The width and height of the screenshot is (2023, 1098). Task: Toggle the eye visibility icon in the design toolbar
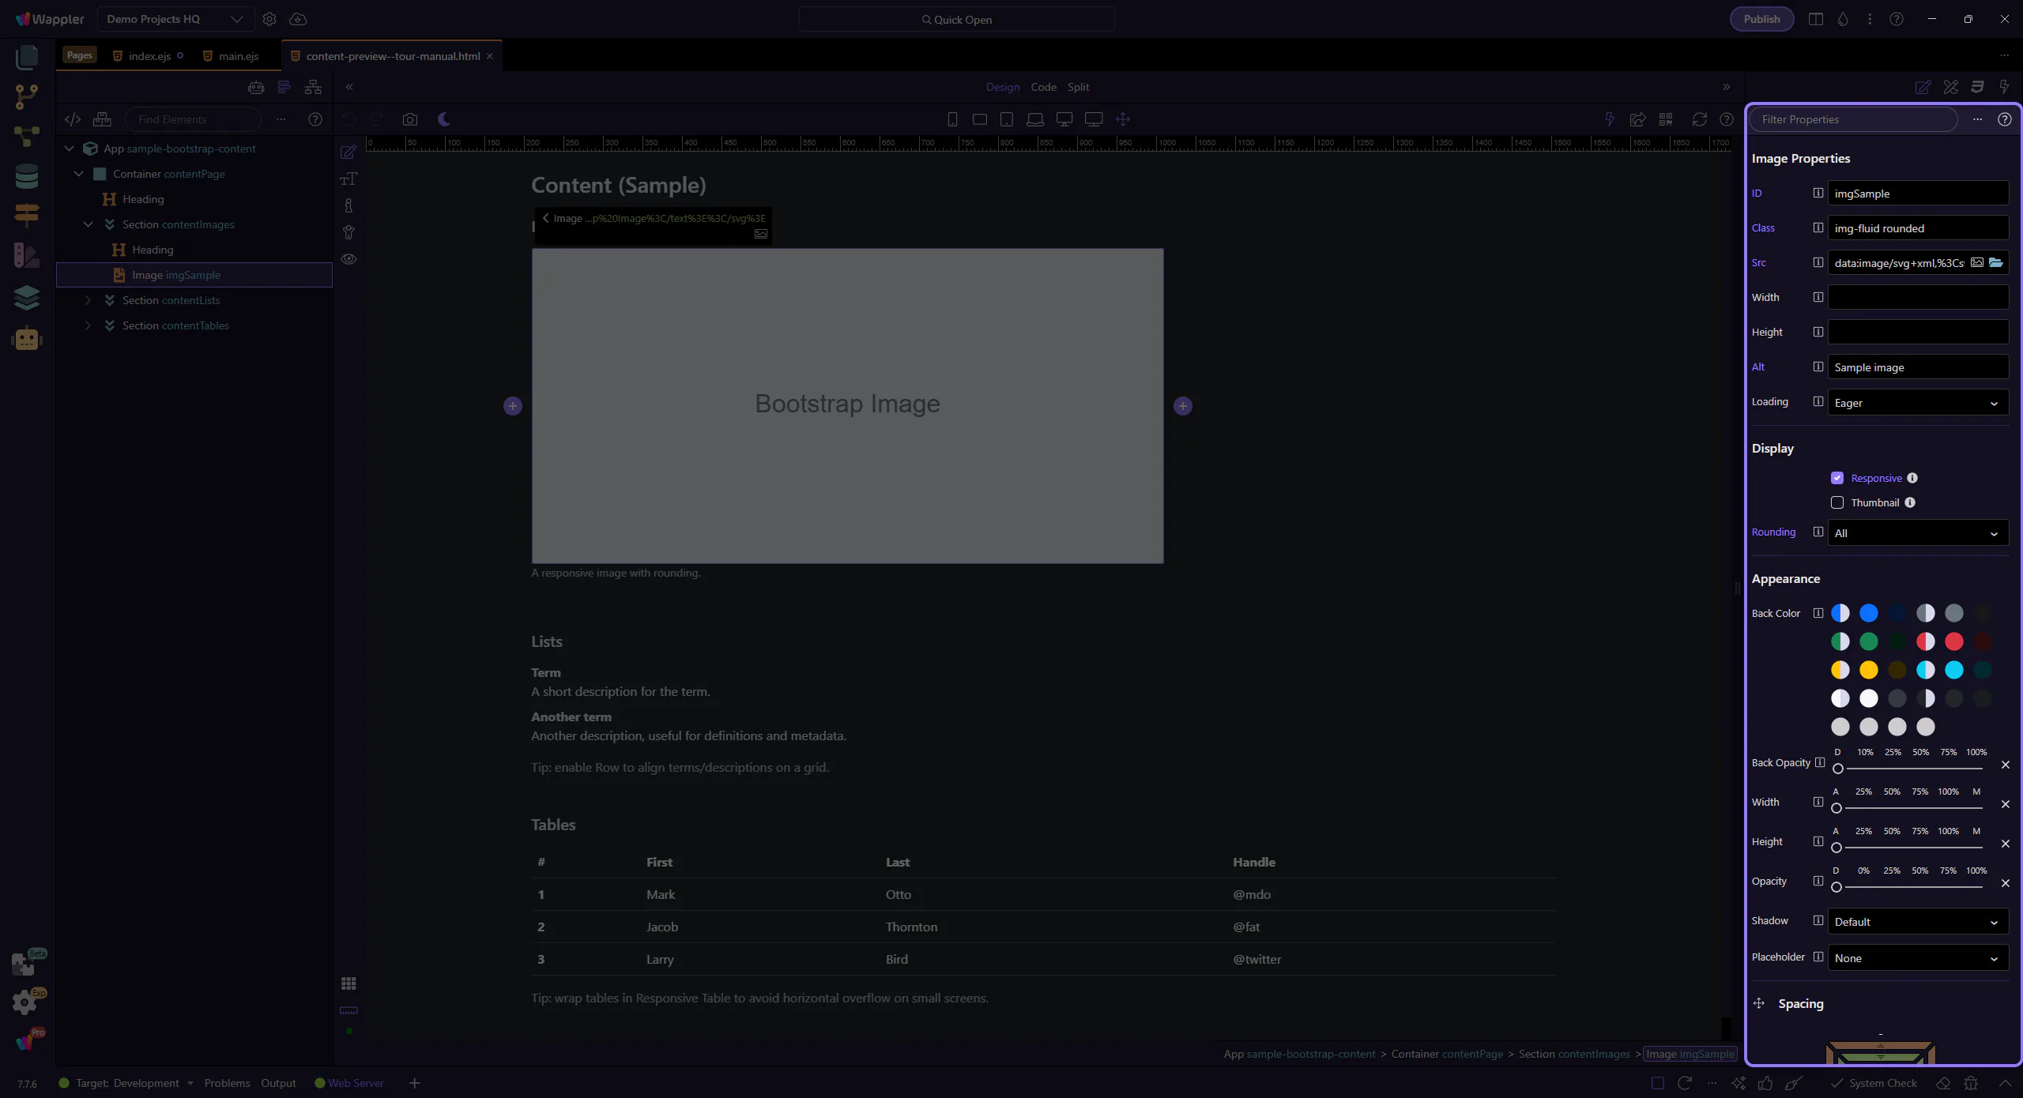pyautogui.click(x=348, y=259)
